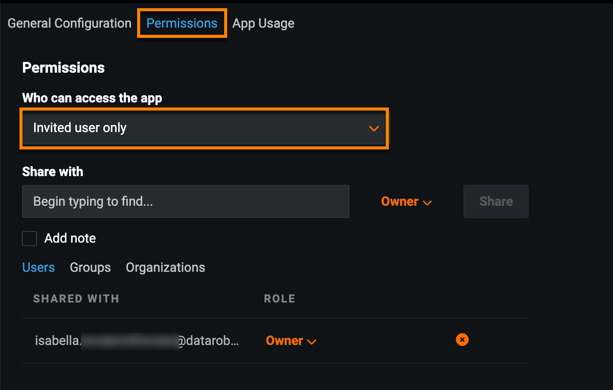Show the Users sharing list

point(38,268)
